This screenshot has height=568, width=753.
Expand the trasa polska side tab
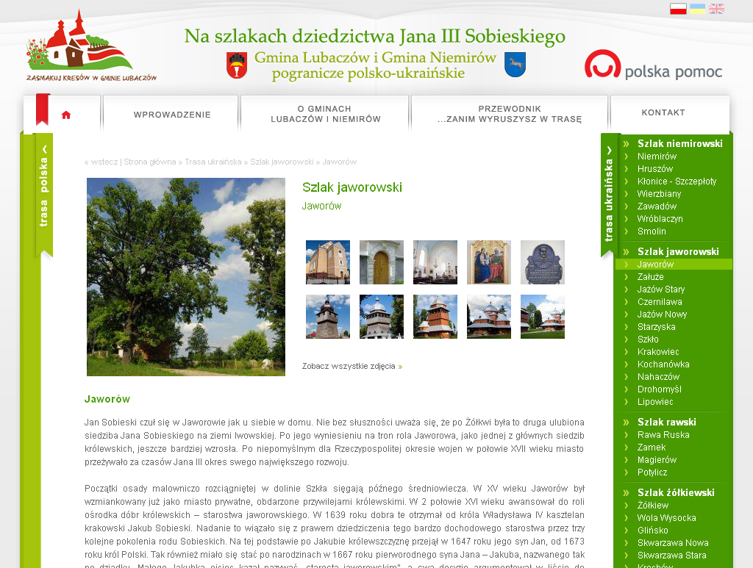point(44,194)
